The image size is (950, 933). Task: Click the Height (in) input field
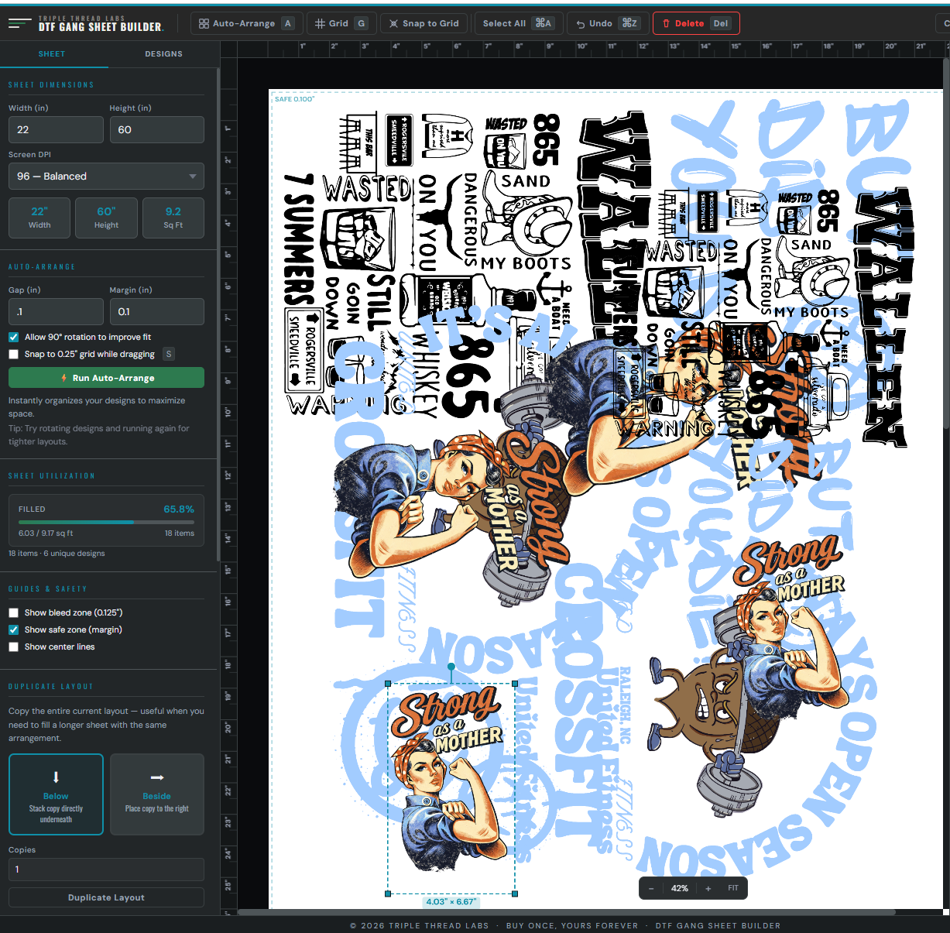tap(156, 129)
